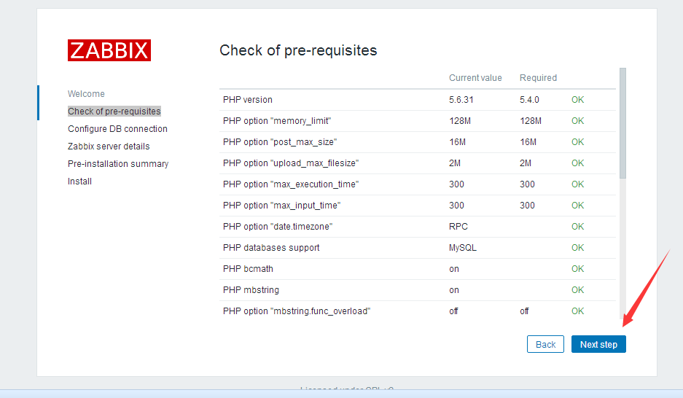Click the Back button

coord(545,344)
